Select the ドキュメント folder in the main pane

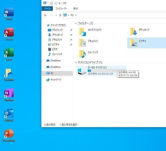pos(88,43)
